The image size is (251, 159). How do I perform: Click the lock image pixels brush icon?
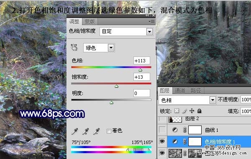pyautogui.click(x=184, y=111)
